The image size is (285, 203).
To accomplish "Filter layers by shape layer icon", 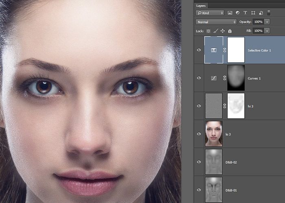I will tap(253, 13).
